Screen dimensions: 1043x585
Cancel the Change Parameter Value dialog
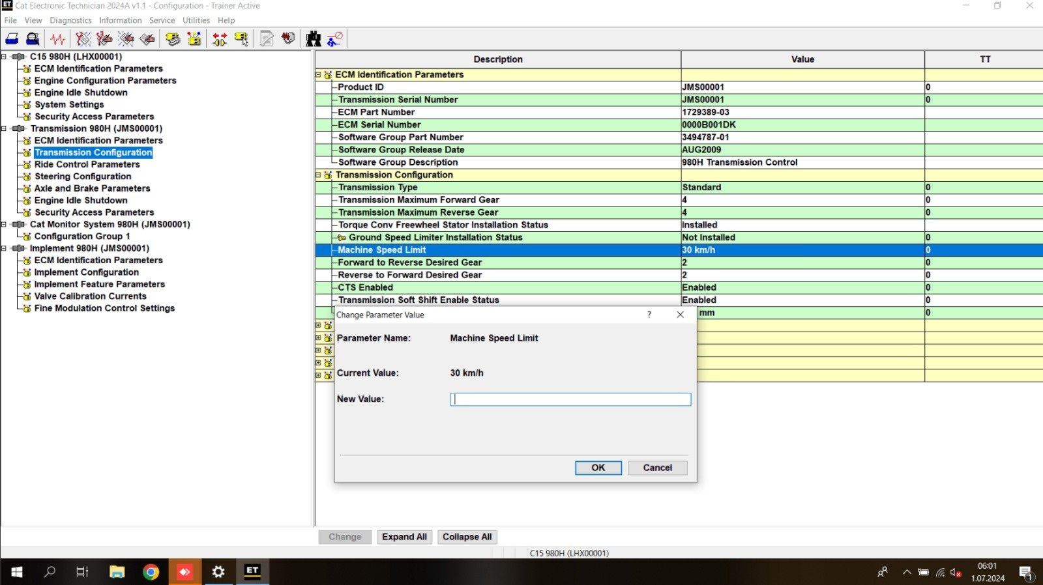[657, 468]
